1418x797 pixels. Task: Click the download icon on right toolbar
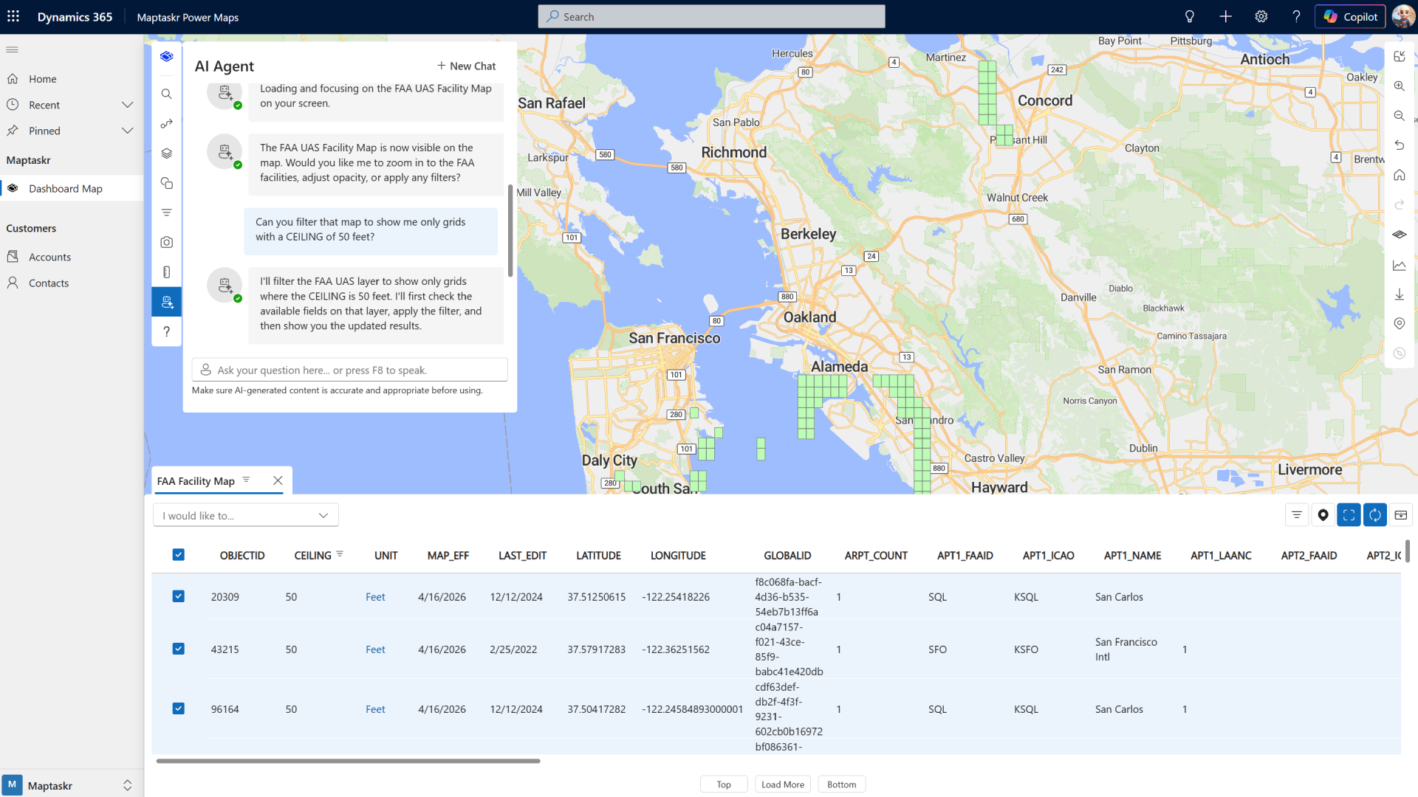[1399, 294]
